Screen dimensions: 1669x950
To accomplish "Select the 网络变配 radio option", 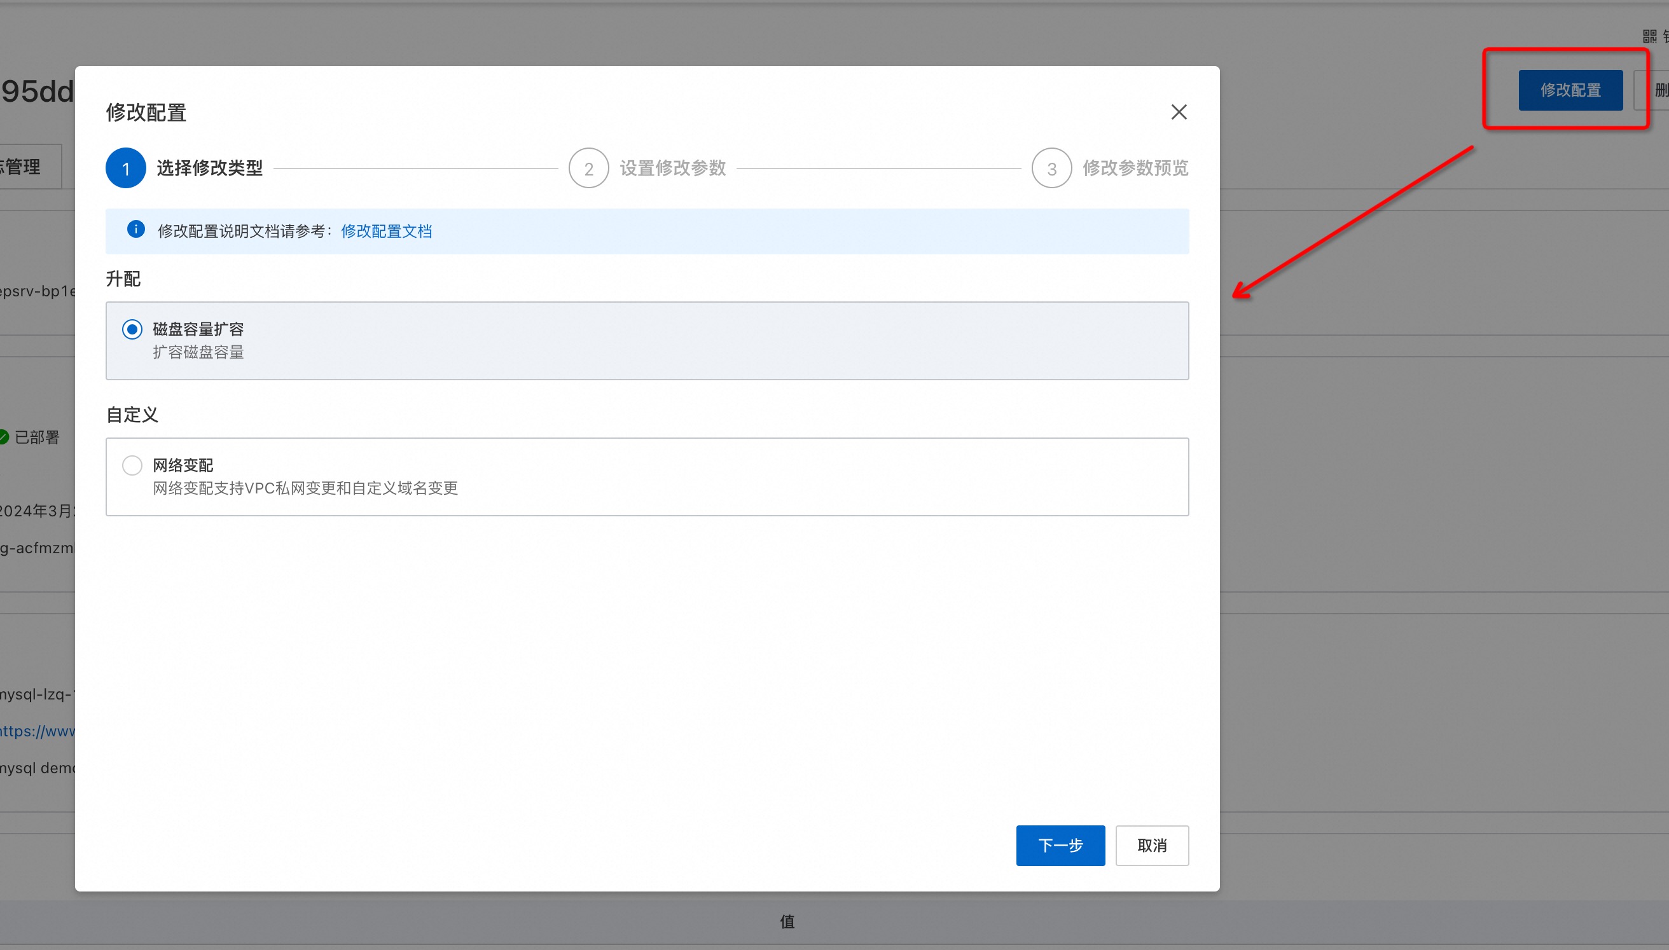I will coord(132,465).
